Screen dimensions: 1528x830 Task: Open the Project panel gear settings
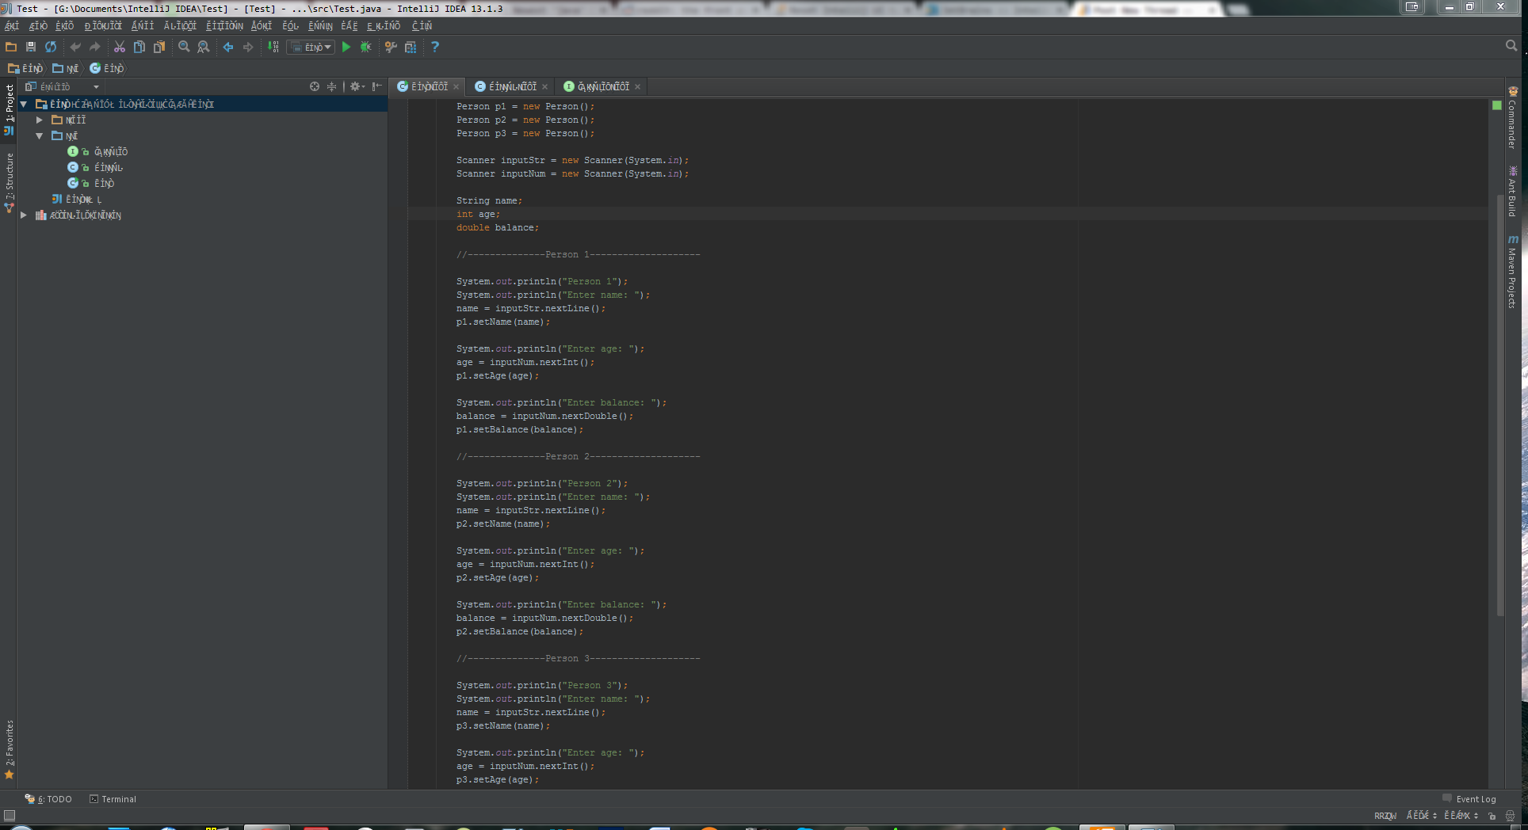[357, 86]
